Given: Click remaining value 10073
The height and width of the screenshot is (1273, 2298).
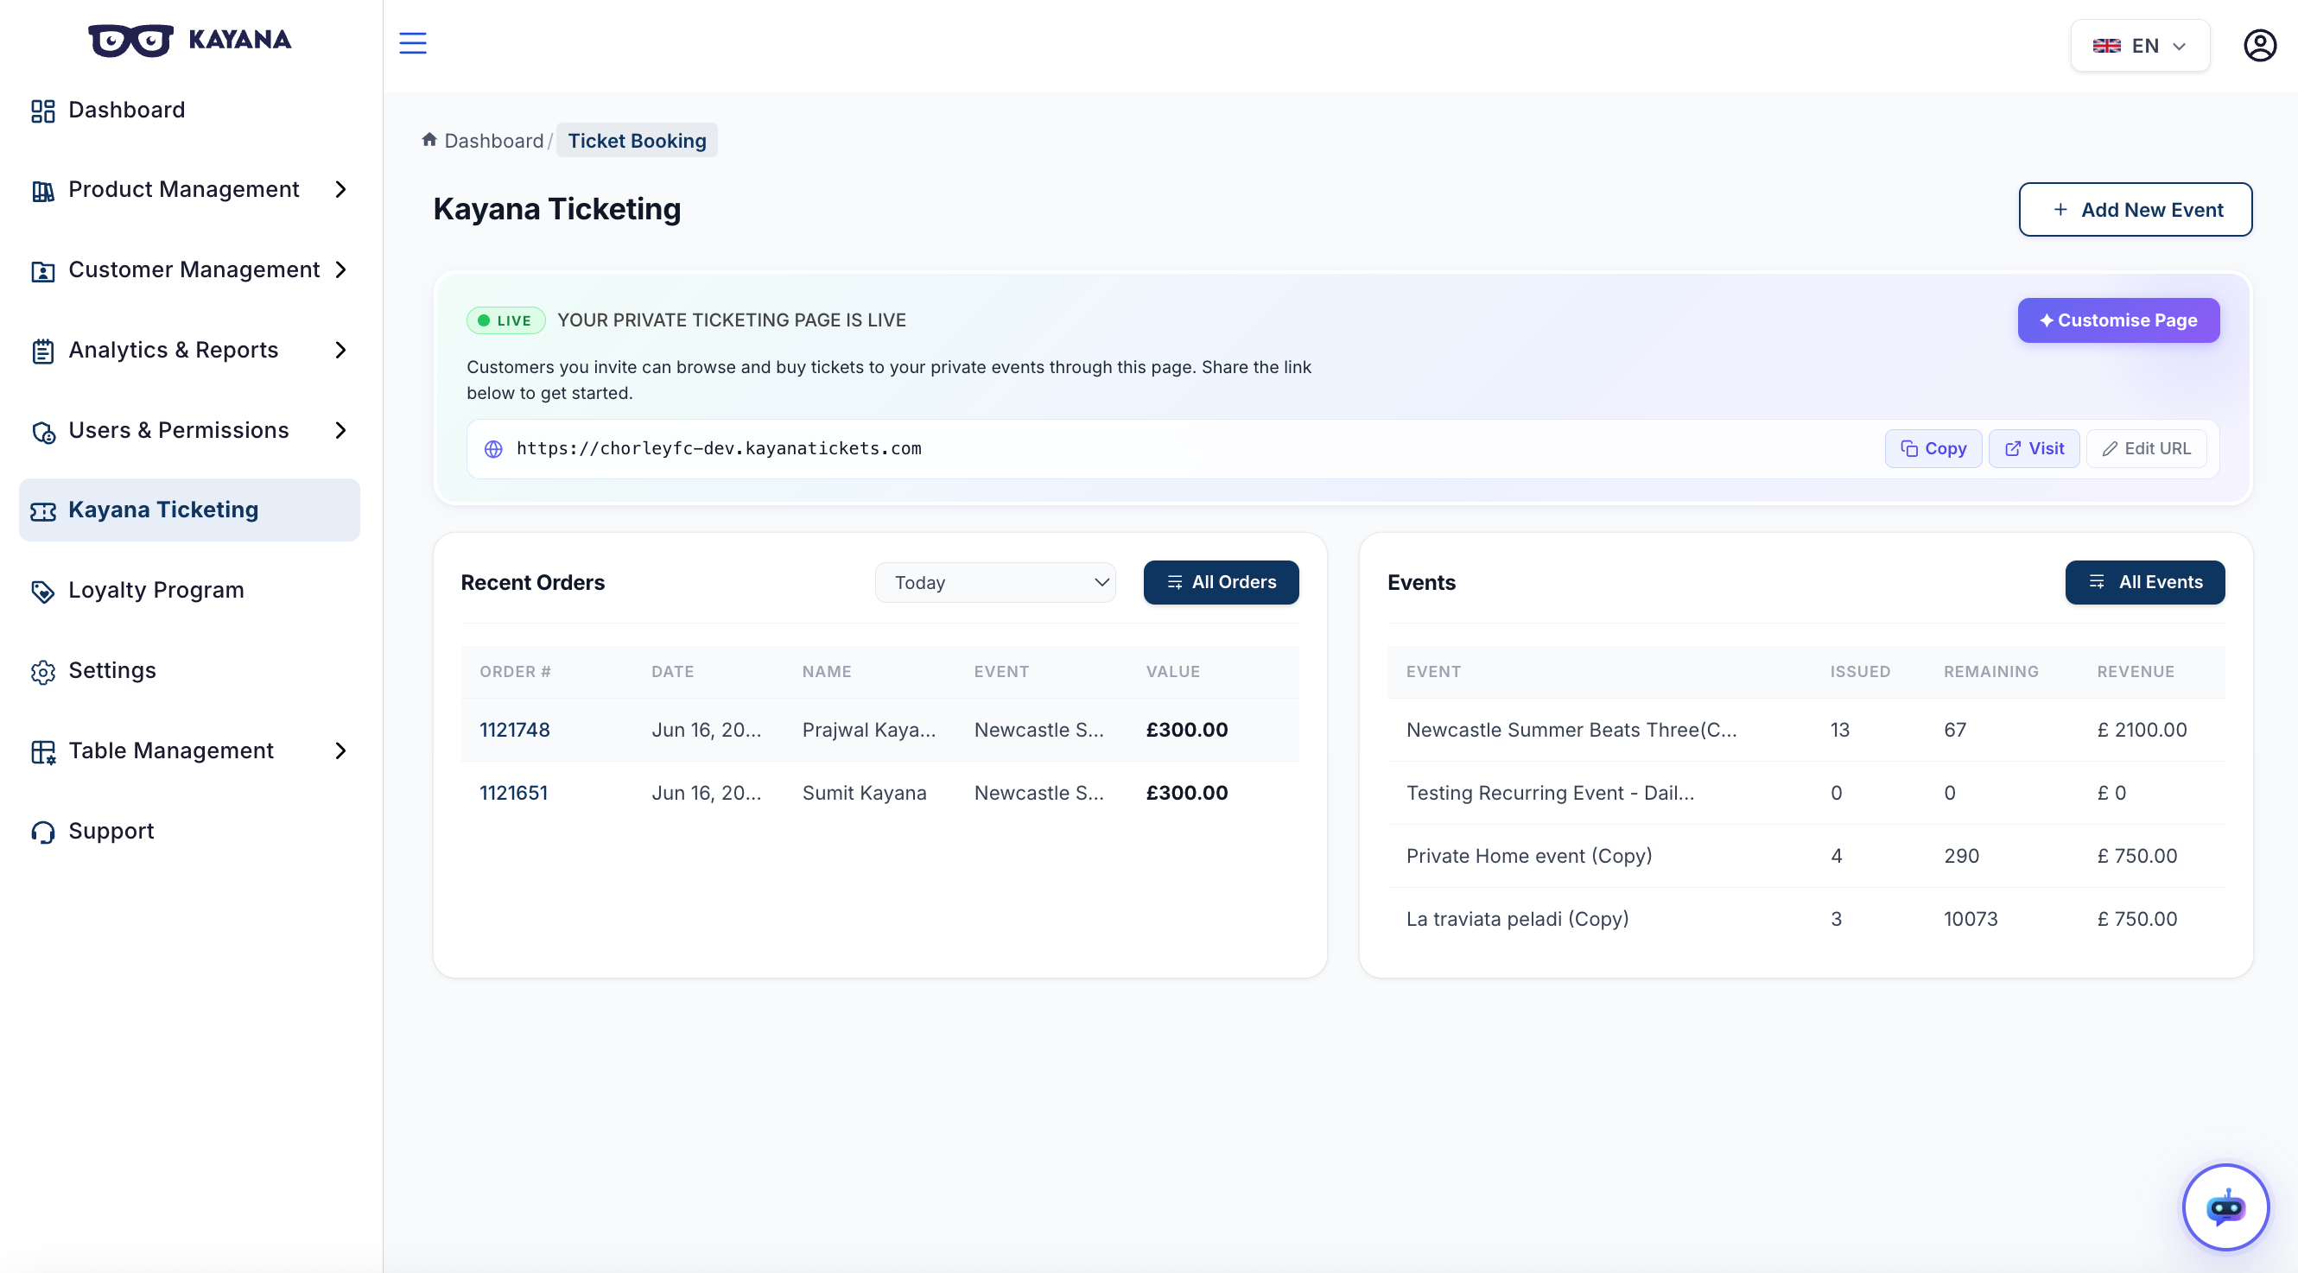Looking at the screenshot, I should click(1971, 920).
